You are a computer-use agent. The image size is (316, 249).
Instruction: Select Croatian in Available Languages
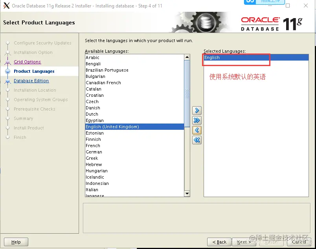(x=135, y=95)
